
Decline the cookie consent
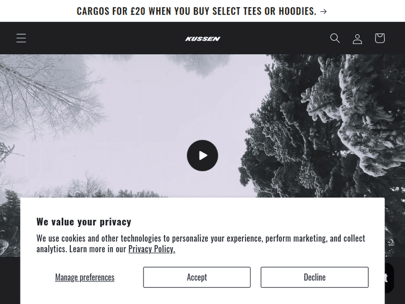315,277
